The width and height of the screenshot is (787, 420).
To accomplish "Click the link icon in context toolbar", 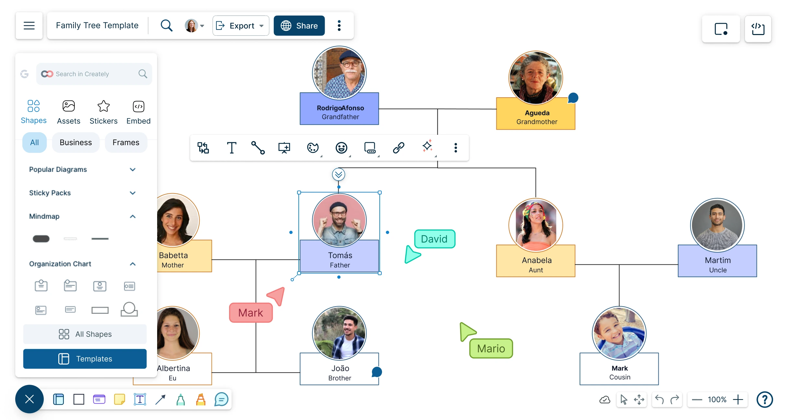I will 399,148.
